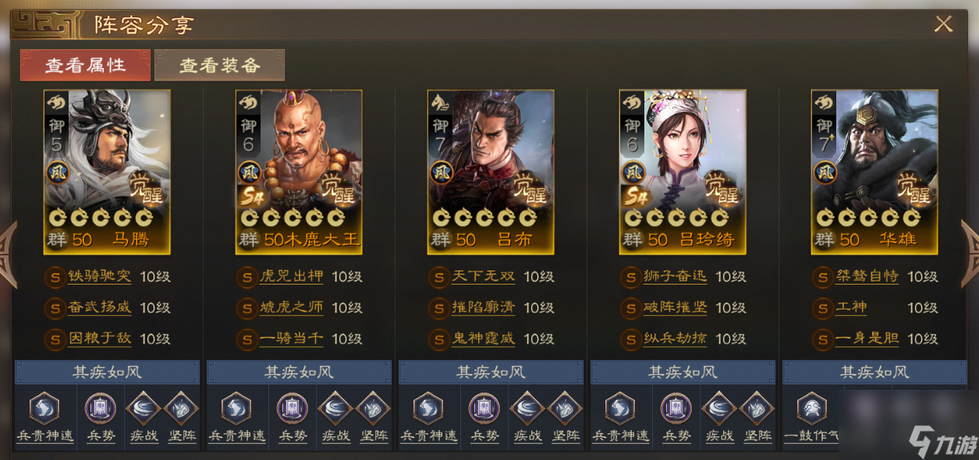Open 虎咒出柙 skill link
979x460 pixels.
click(x=291, y=277)
